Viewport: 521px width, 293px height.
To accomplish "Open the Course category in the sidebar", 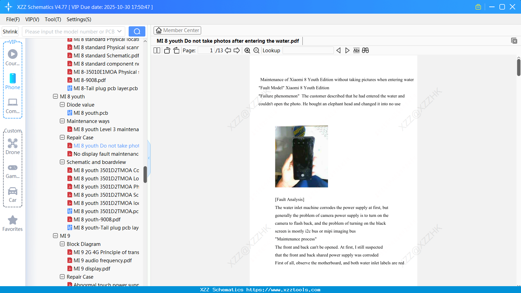I will pyautogui.click(x=13, y=57).
